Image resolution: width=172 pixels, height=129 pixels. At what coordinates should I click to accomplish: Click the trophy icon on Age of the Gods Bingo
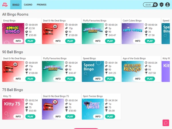pyautogui.click(x=146, y=73)
